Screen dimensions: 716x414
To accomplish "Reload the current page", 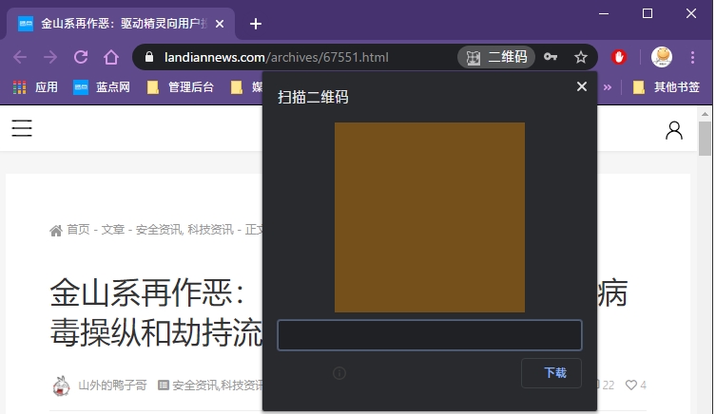I will click(x=81, y=57).
